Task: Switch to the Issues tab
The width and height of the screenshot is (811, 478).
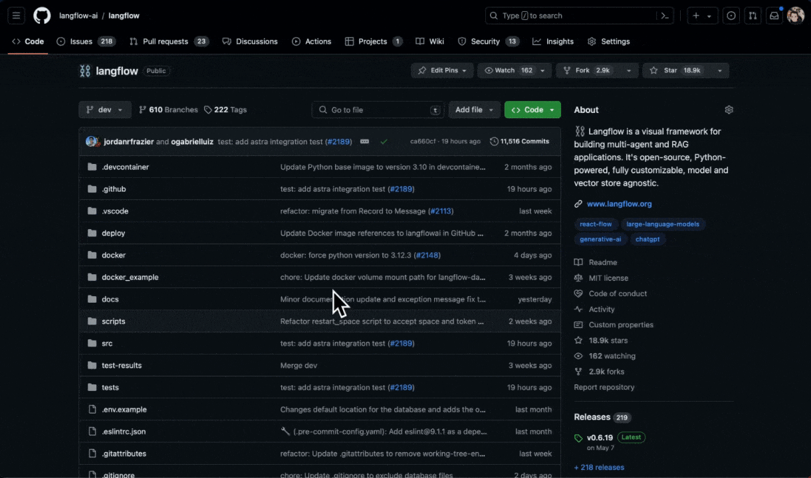Action: 86,41
